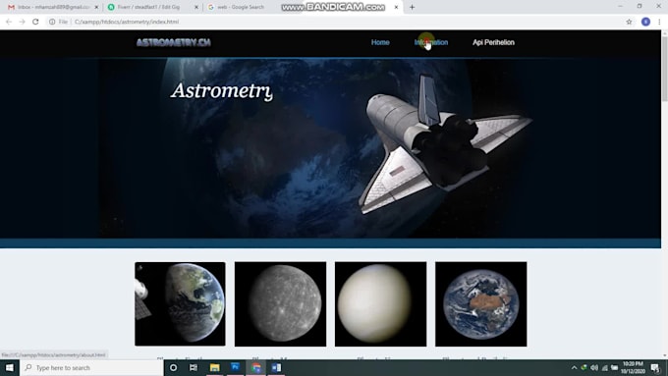This screenshot has height=376, width=668.
Task: Open the blue Earth globe thumbnail
Action: 481,303
